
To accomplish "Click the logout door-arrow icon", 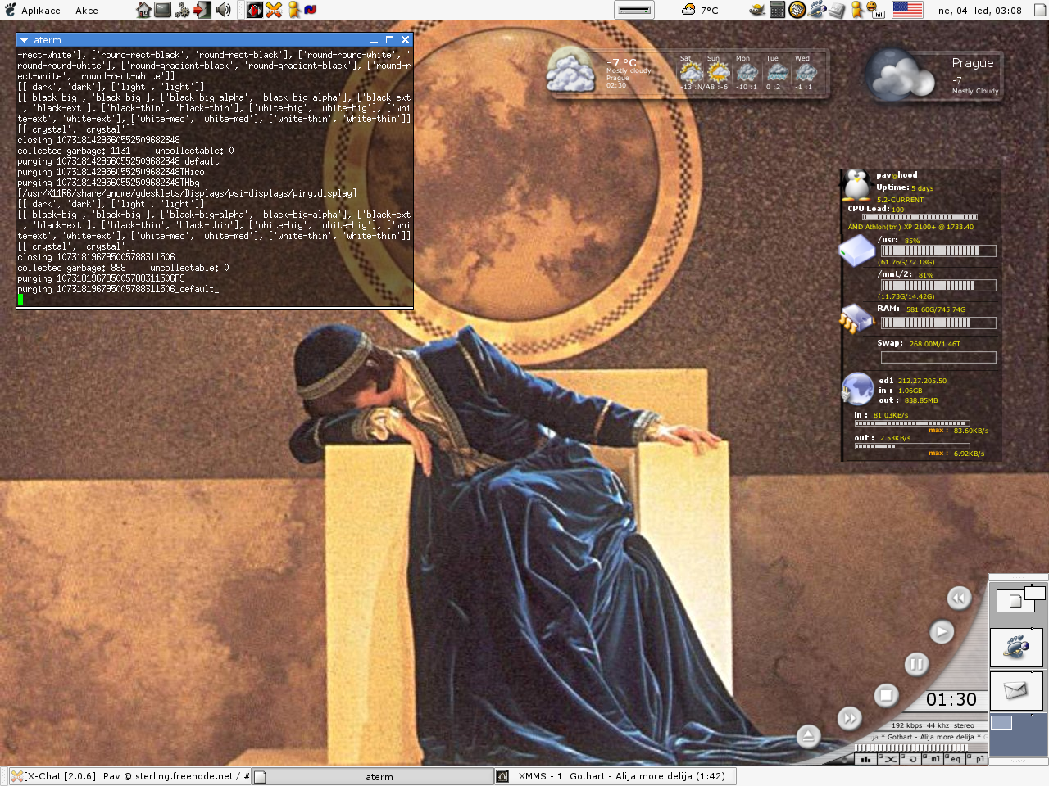I will click(x=202, y=10).
